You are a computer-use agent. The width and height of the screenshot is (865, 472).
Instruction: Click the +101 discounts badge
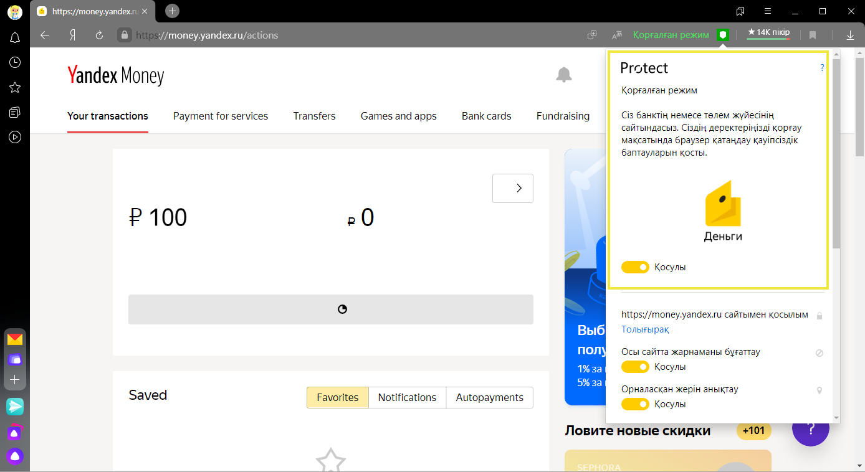pyautogui.click(x=754, y=430)
